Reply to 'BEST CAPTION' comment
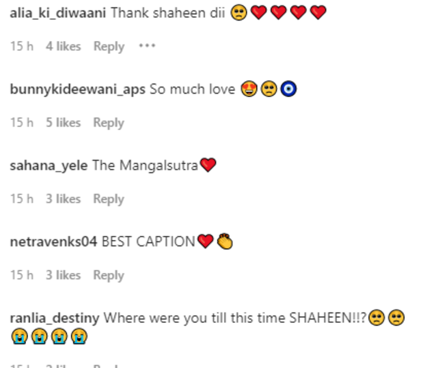This screenshot has width=421, height=368. click(109, 275)
